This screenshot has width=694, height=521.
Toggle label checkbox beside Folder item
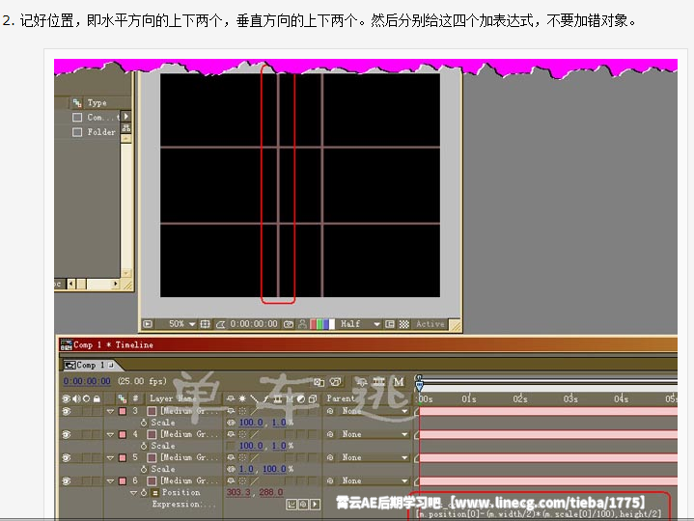tap(77, 132)
